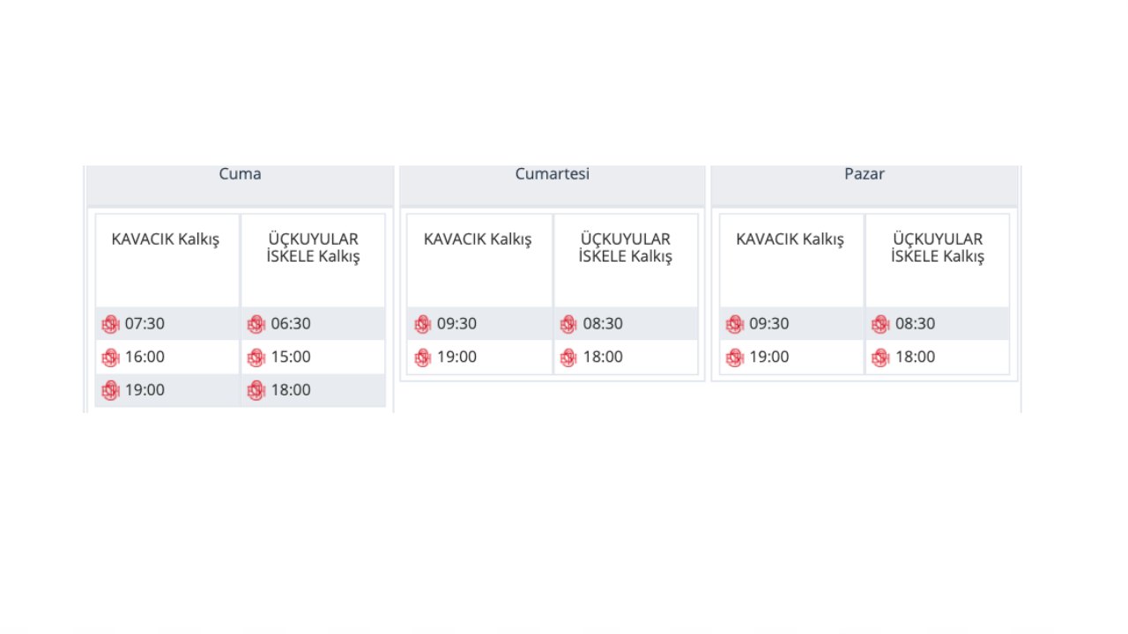Click KAVACIK Kalkış header under Pazar

[790, 240]
